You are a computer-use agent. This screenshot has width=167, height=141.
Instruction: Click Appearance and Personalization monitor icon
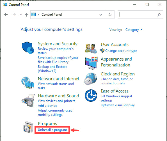[91, 63]
